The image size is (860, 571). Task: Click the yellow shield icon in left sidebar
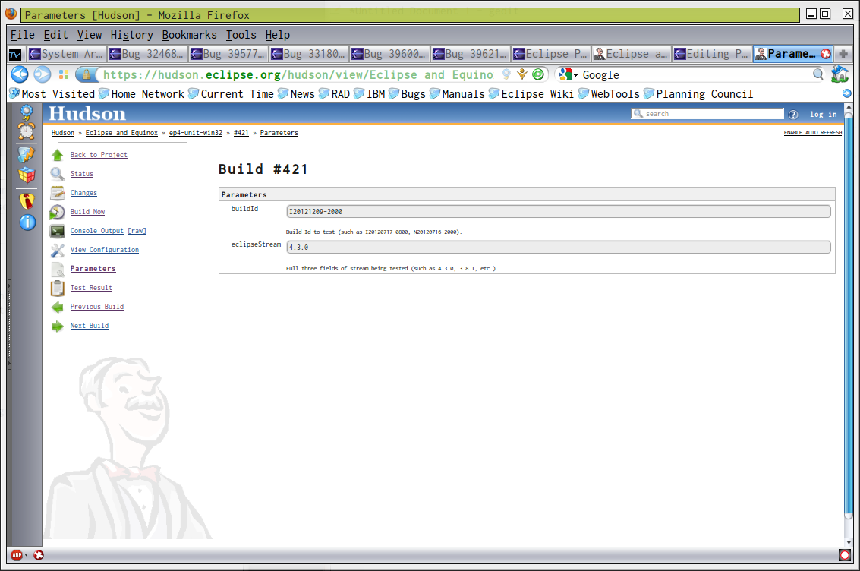[x=27, y=200]
